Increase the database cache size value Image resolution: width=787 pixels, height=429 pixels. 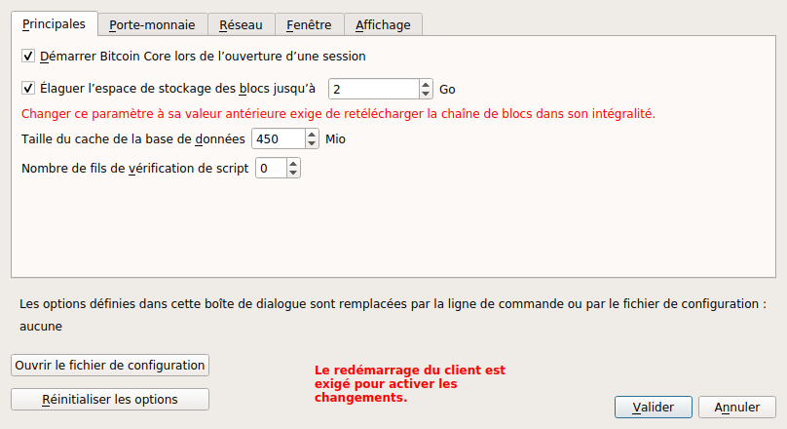tap(313, 134)
